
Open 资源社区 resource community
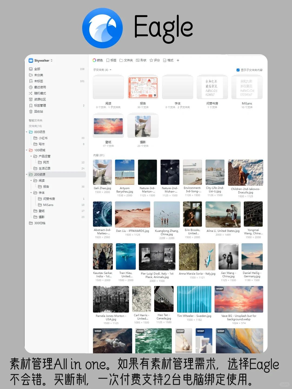pyautogui.click(x=56, y=99)
